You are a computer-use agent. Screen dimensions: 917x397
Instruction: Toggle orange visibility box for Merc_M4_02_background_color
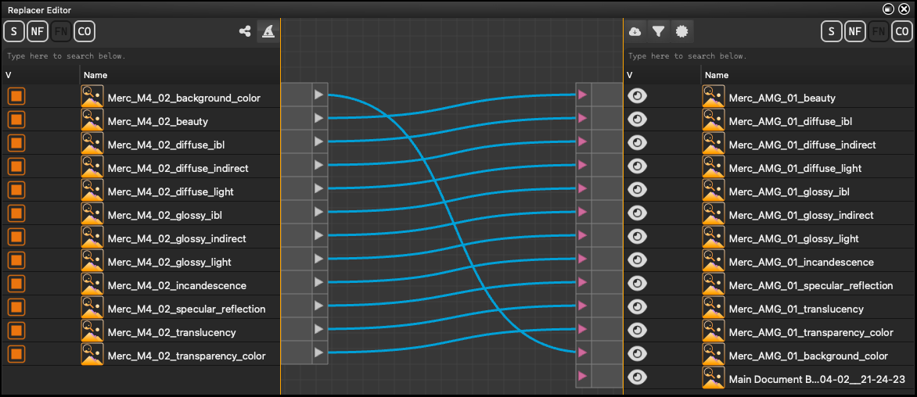point(16,96)
